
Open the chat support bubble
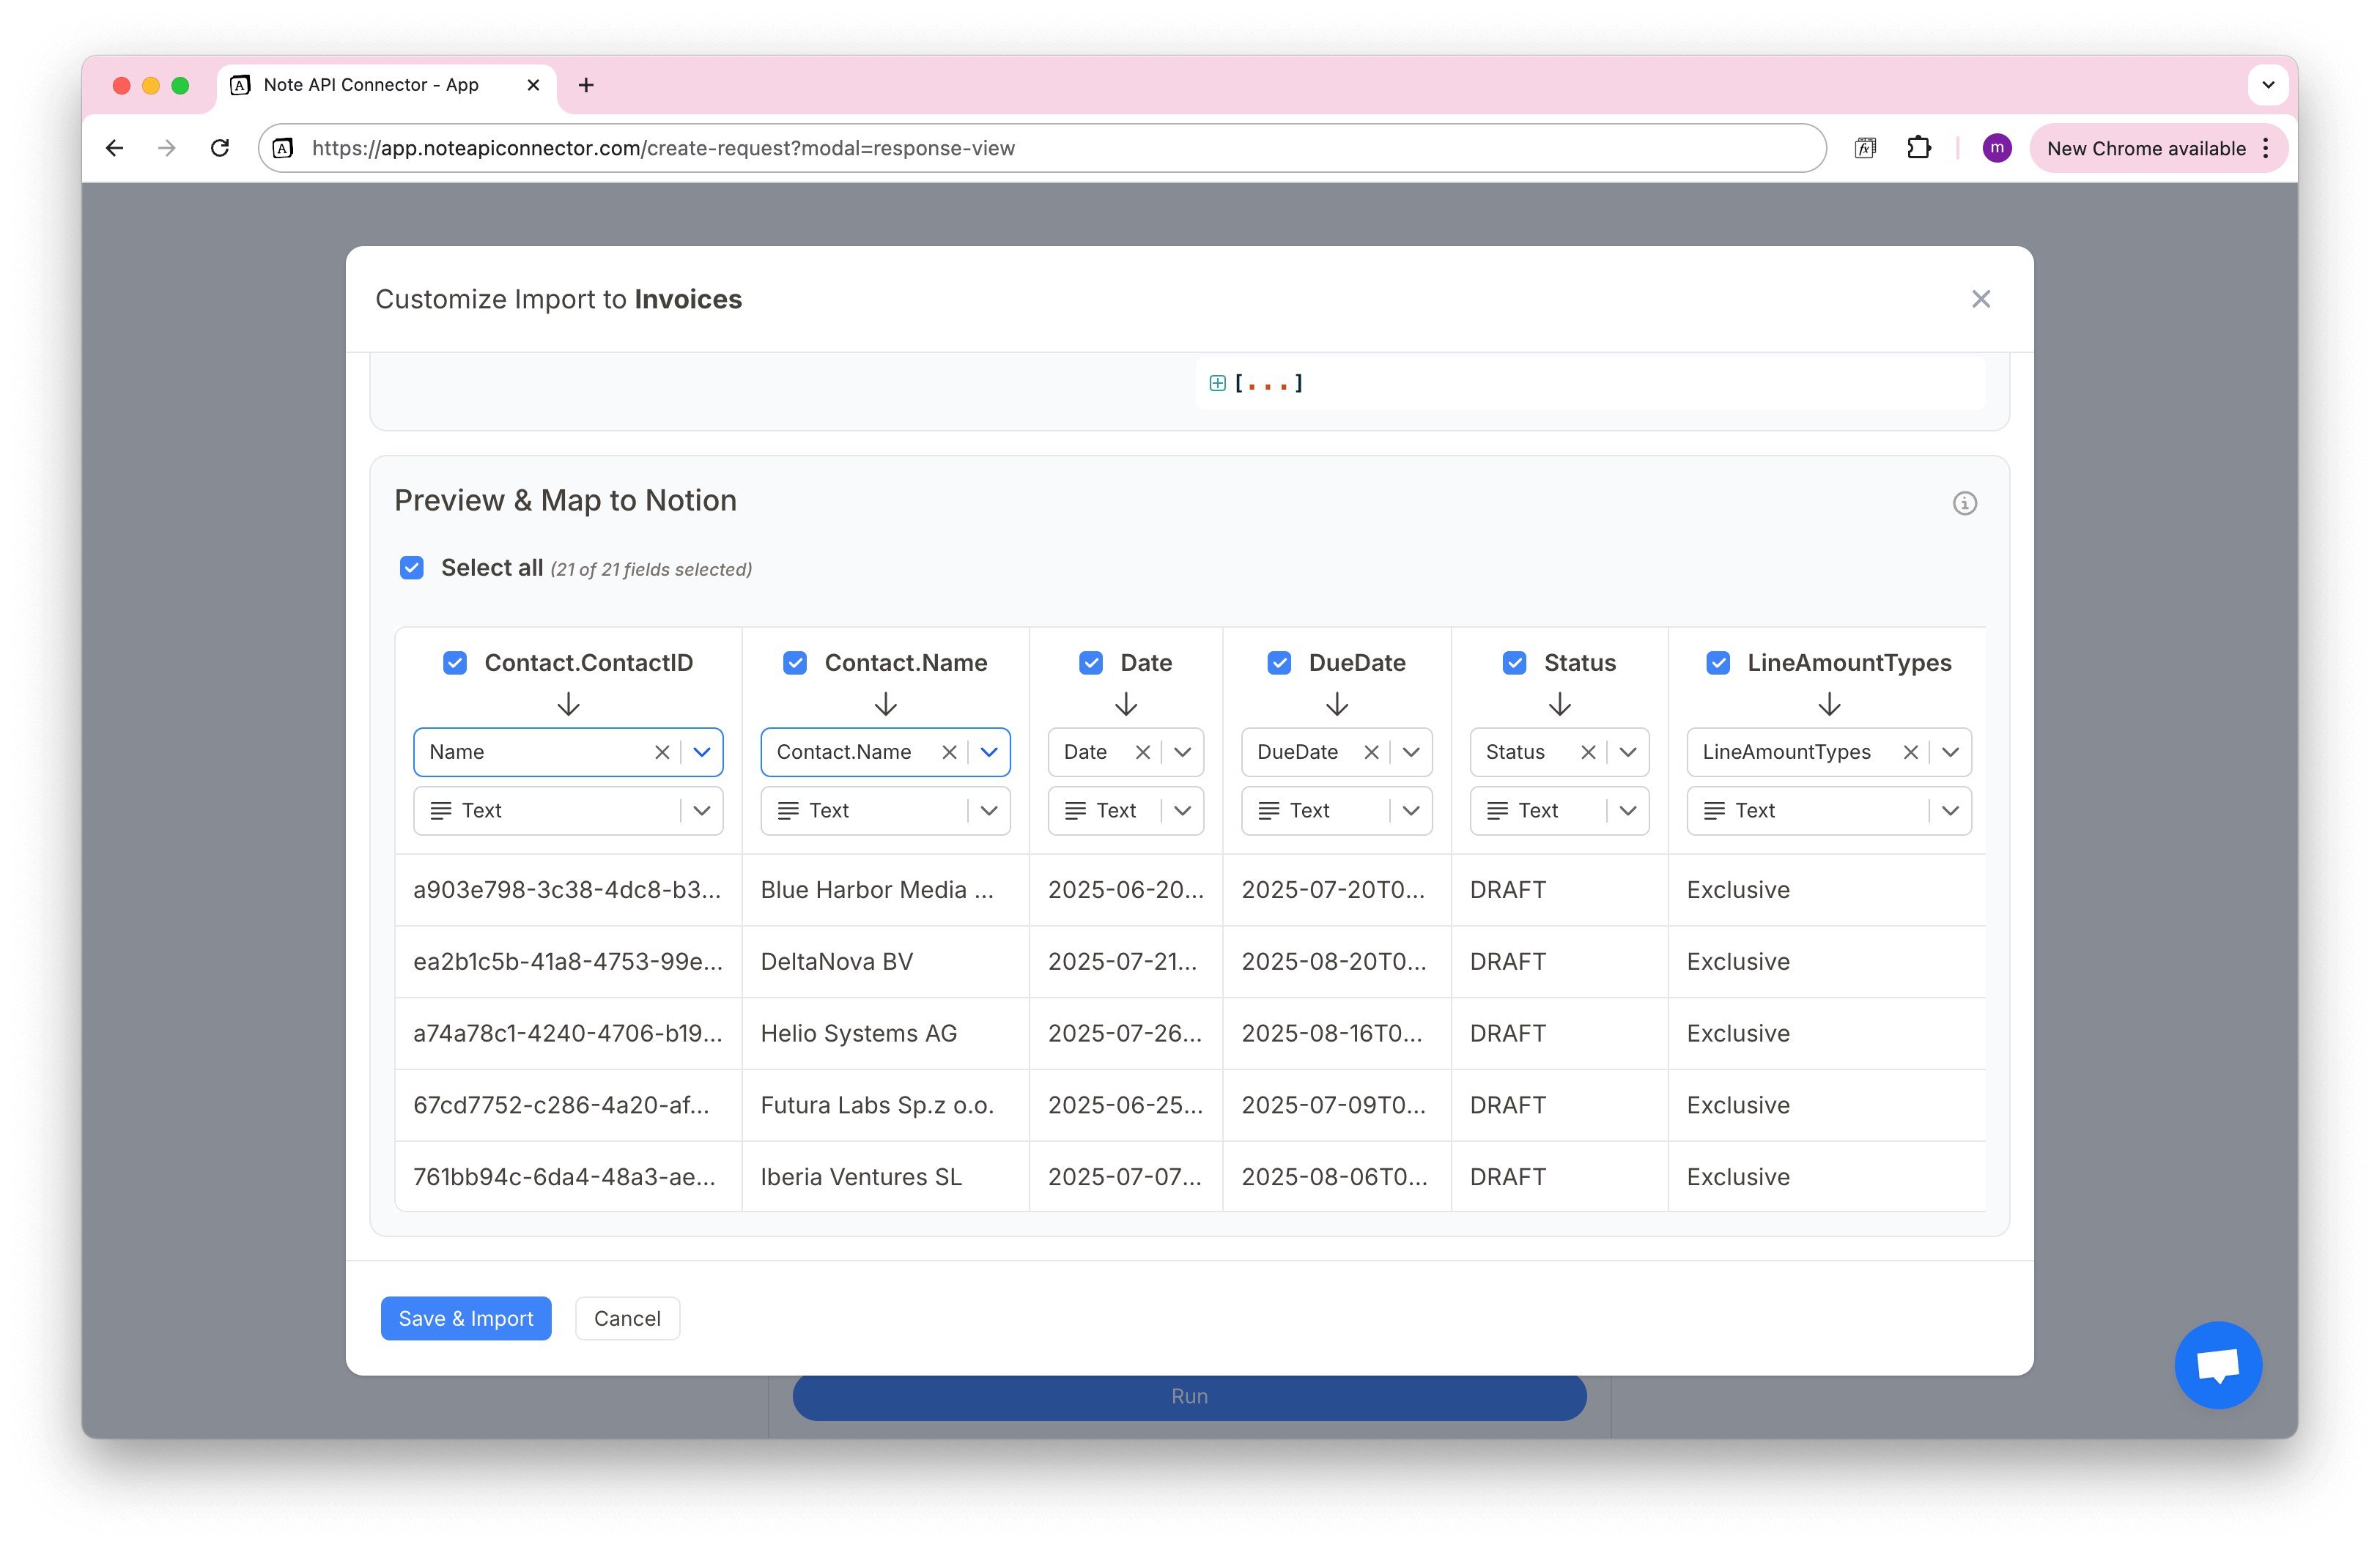click(2217, 1364)
